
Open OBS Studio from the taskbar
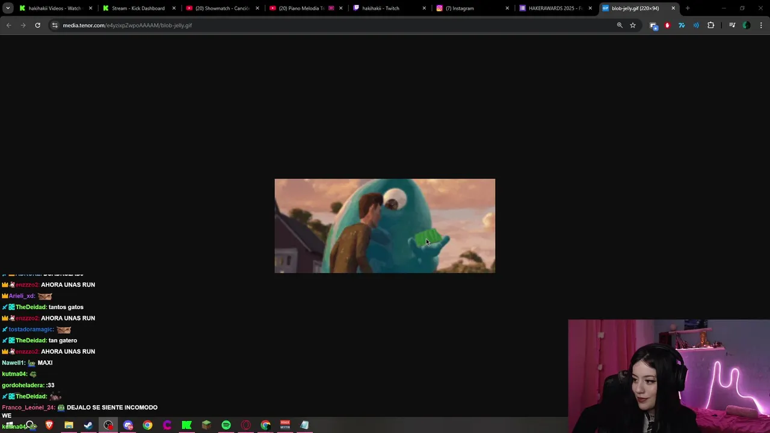point(108,425)
